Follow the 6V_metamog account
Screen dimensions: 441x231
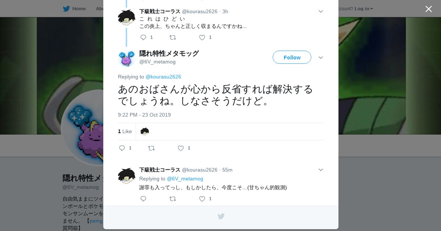[292, 57]
